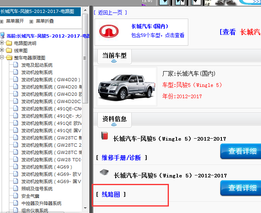Screen dimensions: 261x213
Task: Click the tree panel scroll up arrow
Action: [x=85, y=11]
